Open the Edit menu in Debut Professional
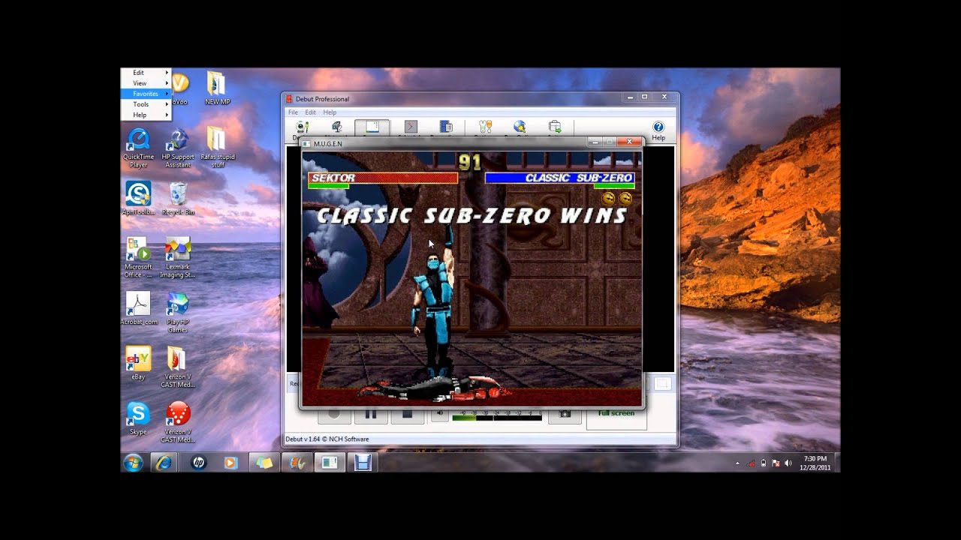Image resolution: width=961 pixels, height=540 pixels. 310,112
